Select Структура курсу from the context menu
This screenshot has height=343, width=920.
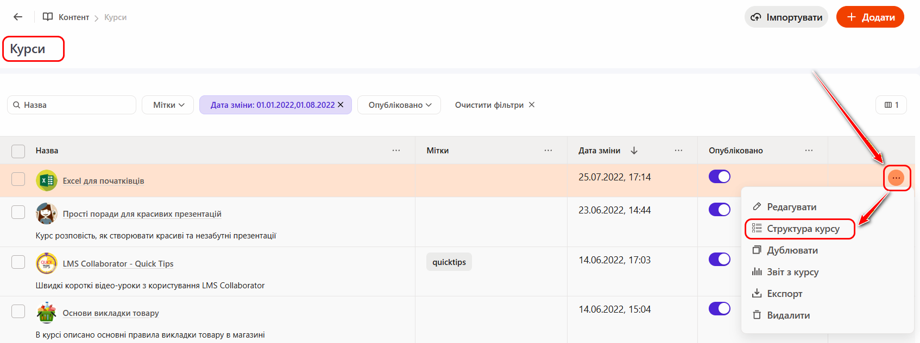(803, 229)
